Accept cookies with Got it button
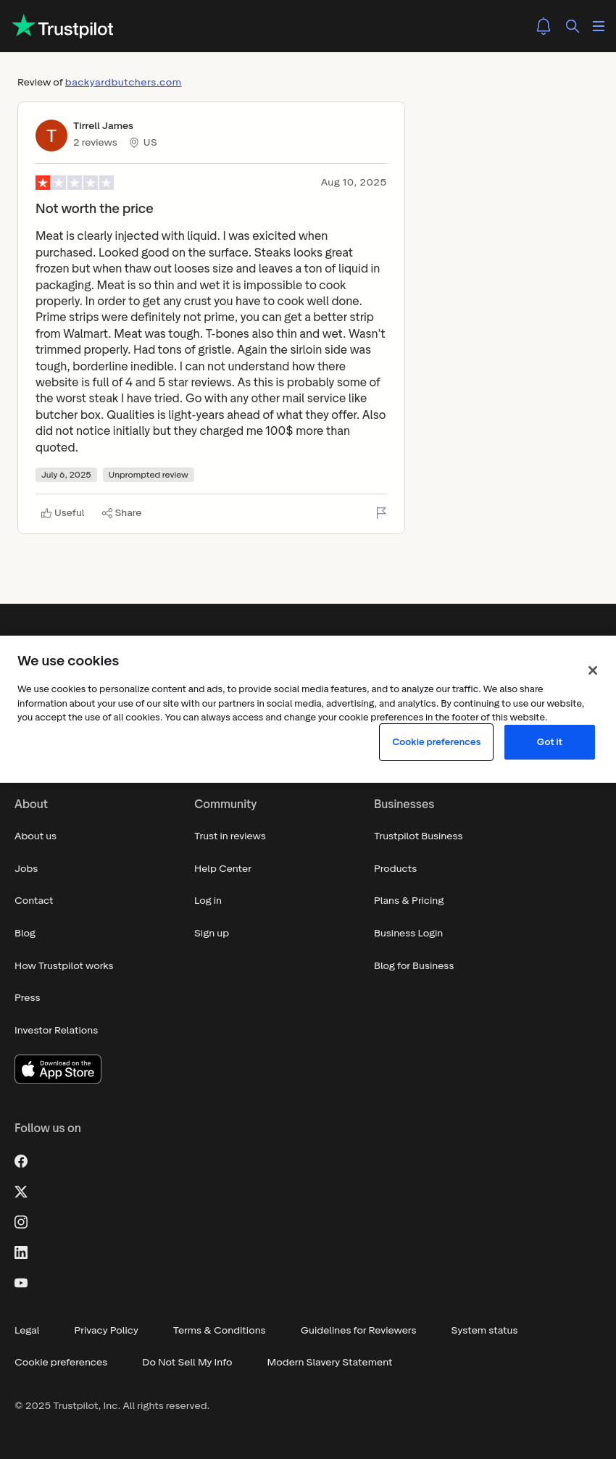This screenshot has width=616, height=1459. point(549,742)
